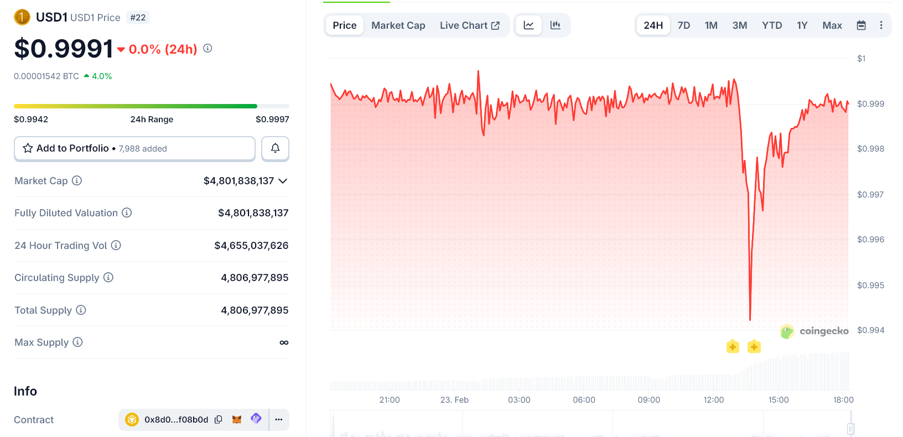Open the Live Chart link

pyautogui.click(x=469, y=25)
